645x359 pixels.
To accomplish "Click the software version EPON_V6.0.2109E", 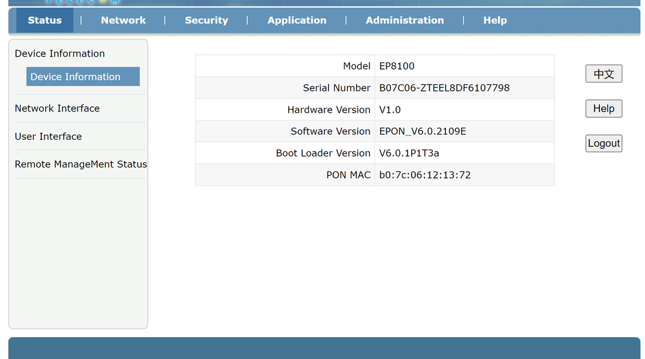I will 422,131.
